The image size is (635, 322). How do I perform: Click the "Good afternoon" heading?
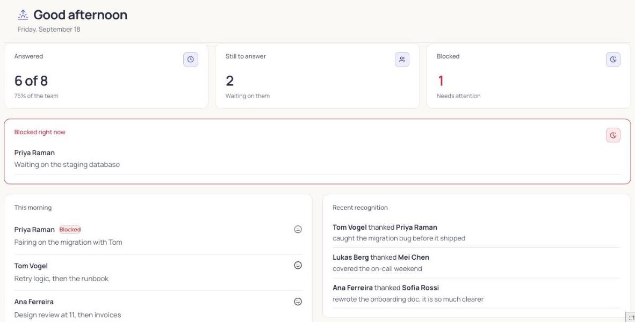pyautogui.click(x=80, y=15)
